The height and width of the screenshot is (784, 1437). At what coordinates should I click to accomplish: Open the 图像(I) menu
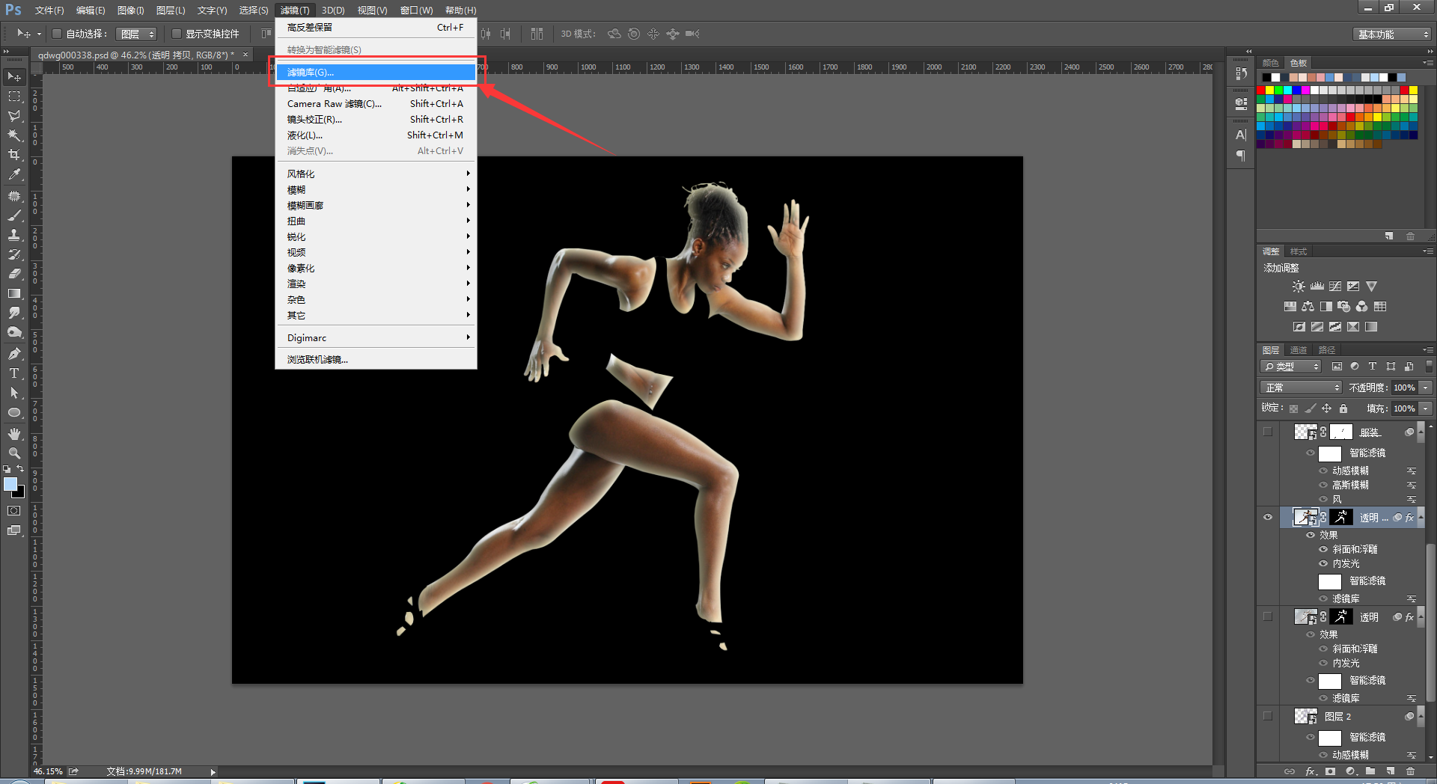[x=130, y=10]
